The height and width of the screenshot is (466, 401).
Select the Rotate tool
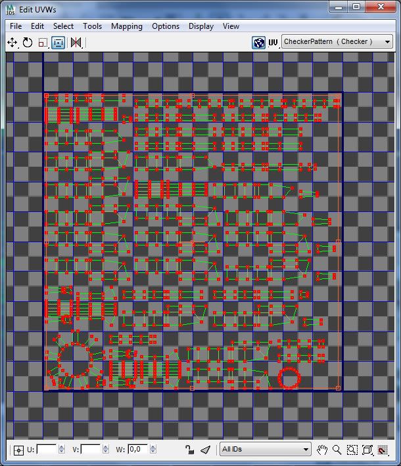point(28,43)
